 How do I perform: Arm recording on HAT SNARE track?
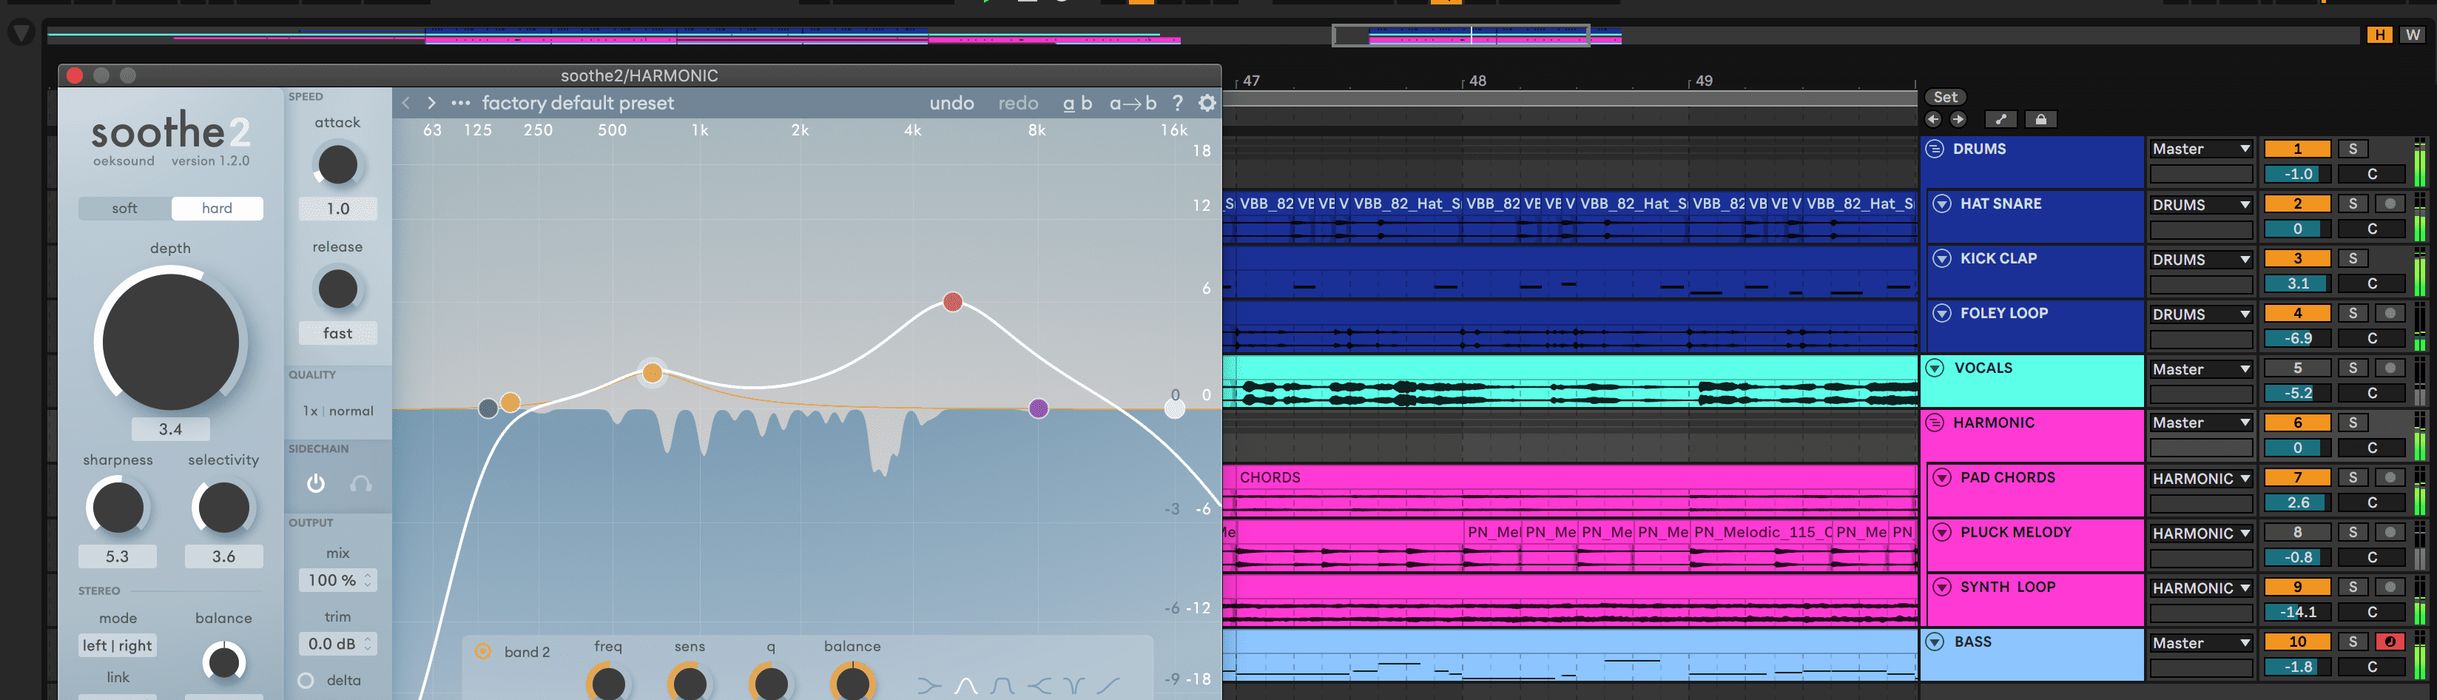coord(2390,203)
